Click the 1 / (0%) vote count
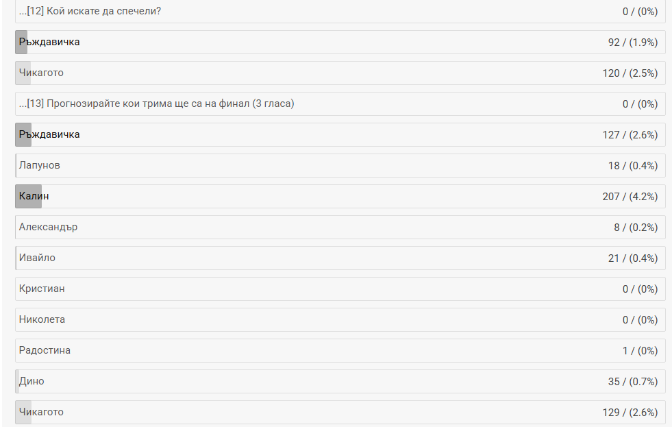672x427 pixels. [640, 351]
